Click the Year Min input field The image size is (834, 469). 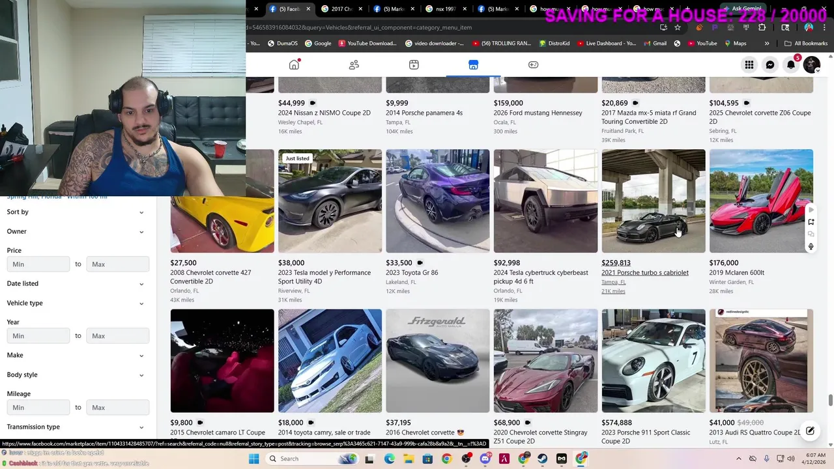tap(38, 335)
